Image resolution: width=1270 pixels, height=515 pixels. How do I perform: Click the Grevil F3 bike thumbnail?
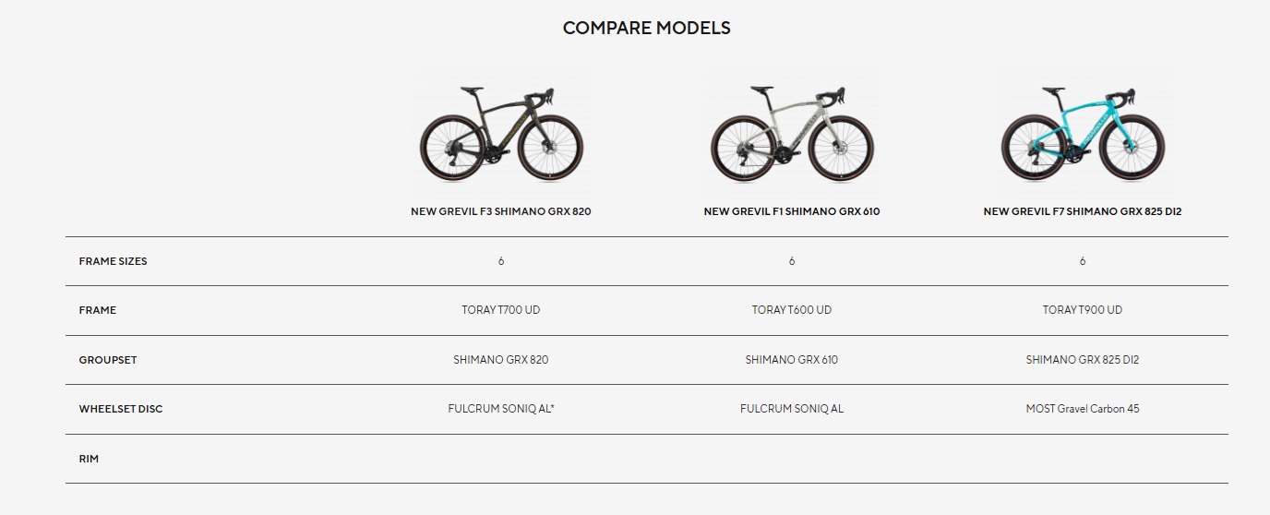pos(501,134)
